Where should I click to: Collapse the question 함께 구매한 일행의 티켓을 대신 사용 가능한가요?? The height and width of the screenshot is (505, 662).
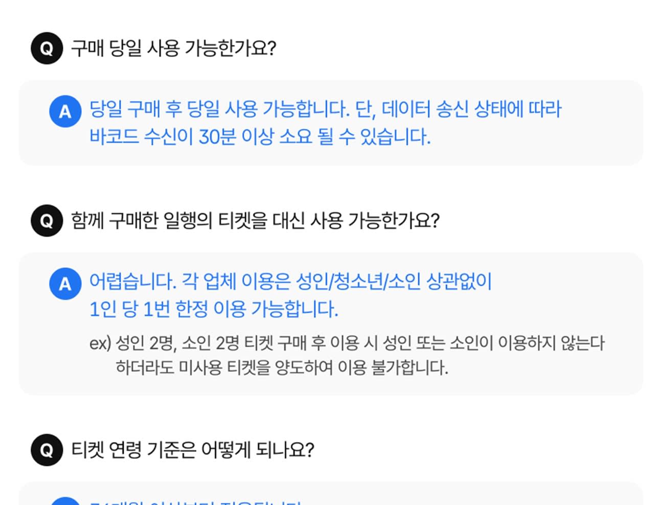click(x=255, y=221)
